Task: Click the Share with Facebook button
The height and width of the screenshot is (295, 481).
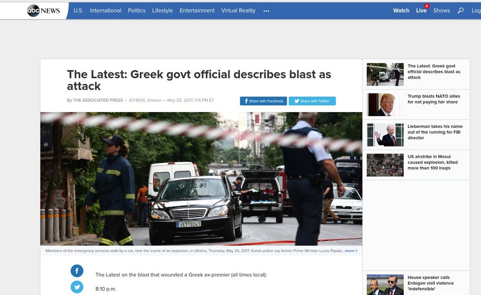Action: pos(263,100)
